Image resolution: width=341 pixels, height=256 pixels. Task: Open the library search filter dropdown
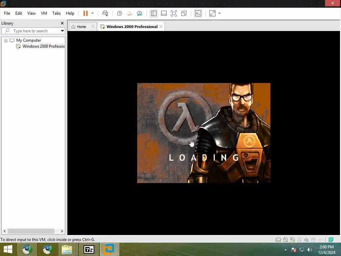pyautogui.click(x=62, y=31)
